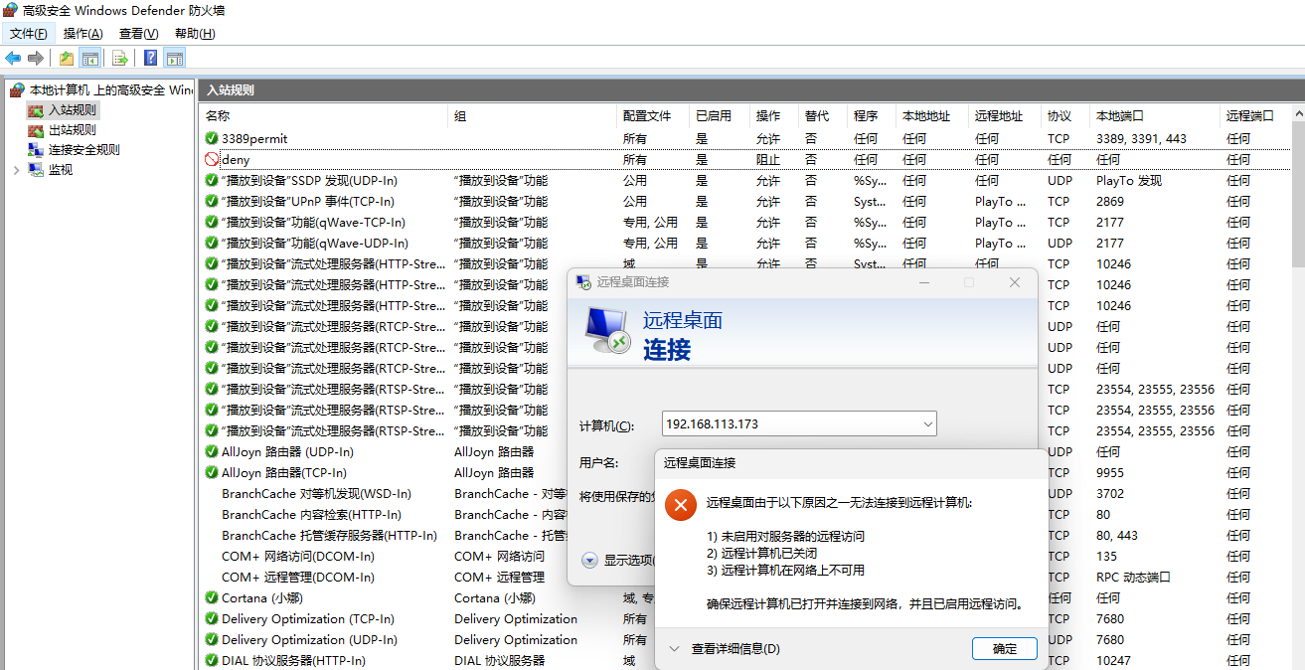
Task: Click the PlayTo 发现 local port cell
Action: pos(1129,181)
